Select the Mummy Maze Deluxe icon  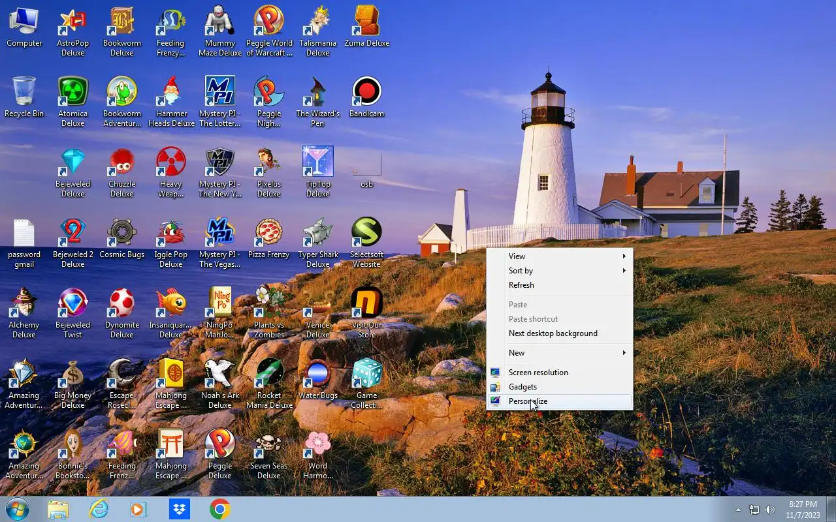[220, 31]
